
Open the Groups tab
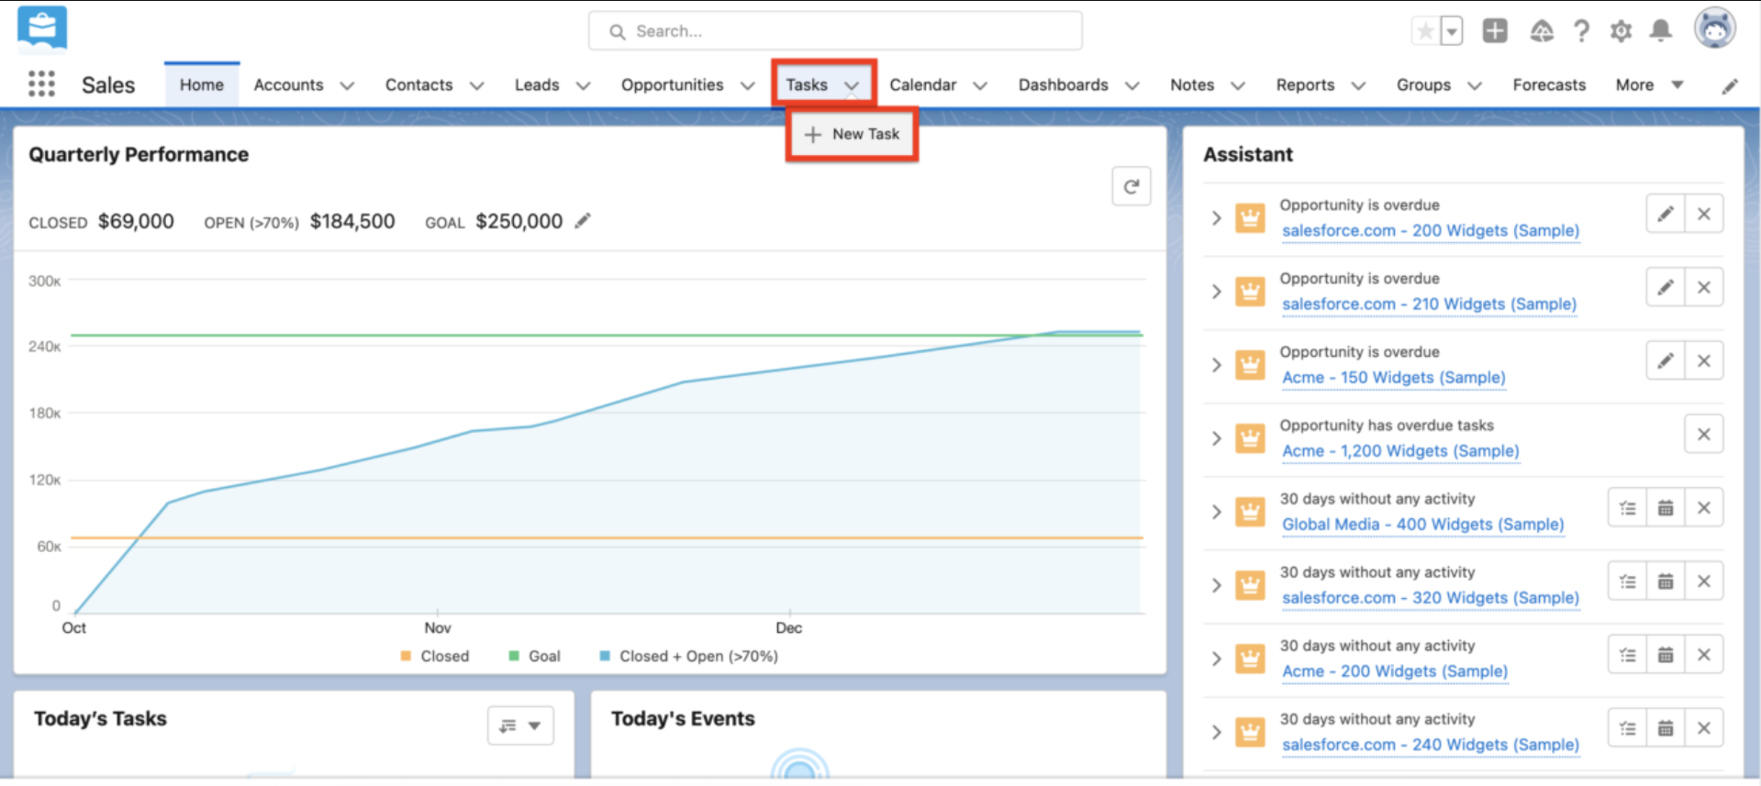1423,84
